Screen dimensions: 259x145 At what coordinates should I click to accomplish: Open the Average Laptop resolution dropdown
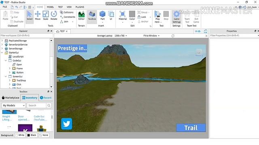pyautogui.click(x=112, y=36)
